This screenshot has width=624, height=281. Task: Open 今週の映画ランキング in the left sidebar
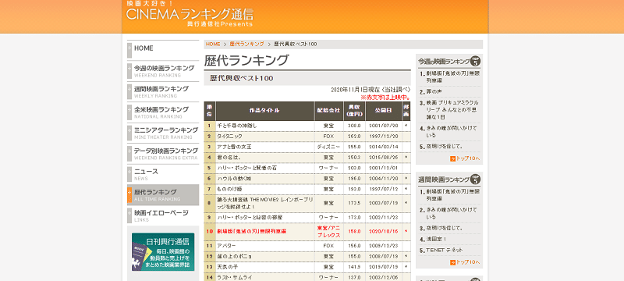point(163,70)
